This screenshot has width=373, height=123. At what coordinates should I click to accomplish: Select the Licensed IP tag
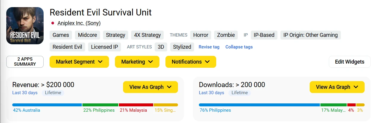pos(104,47)
